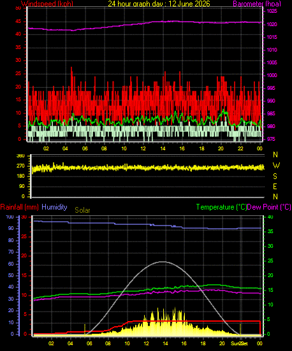Image resolution: width=292 pixels, height=351 pixels.
Task: Click compass letter 'W' beside direction graph
Action: point(276,166)
